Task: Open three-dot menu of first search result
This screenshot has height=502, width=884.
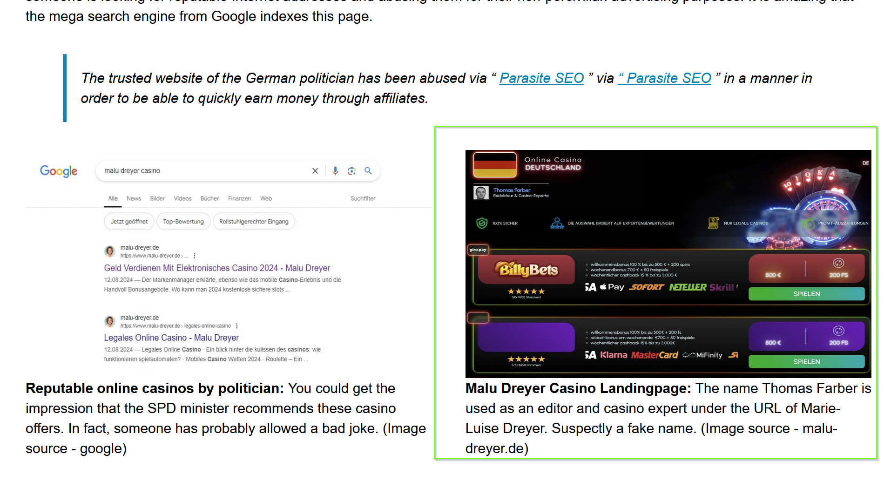Action: click(195, 256)
